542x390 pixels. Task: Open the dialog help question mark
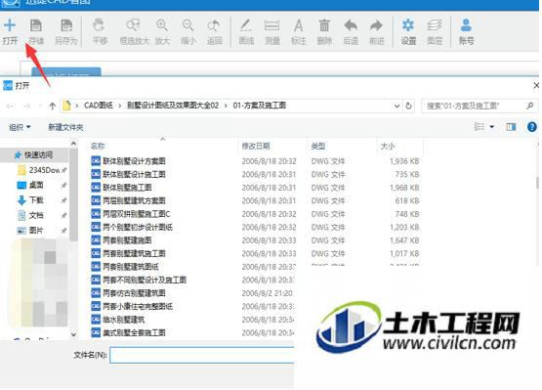tap(532, 127)
